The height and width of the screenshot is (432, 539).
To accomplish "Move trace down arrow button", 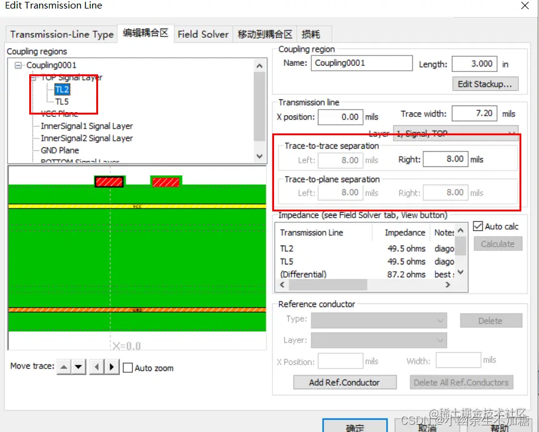I will 79,367.
